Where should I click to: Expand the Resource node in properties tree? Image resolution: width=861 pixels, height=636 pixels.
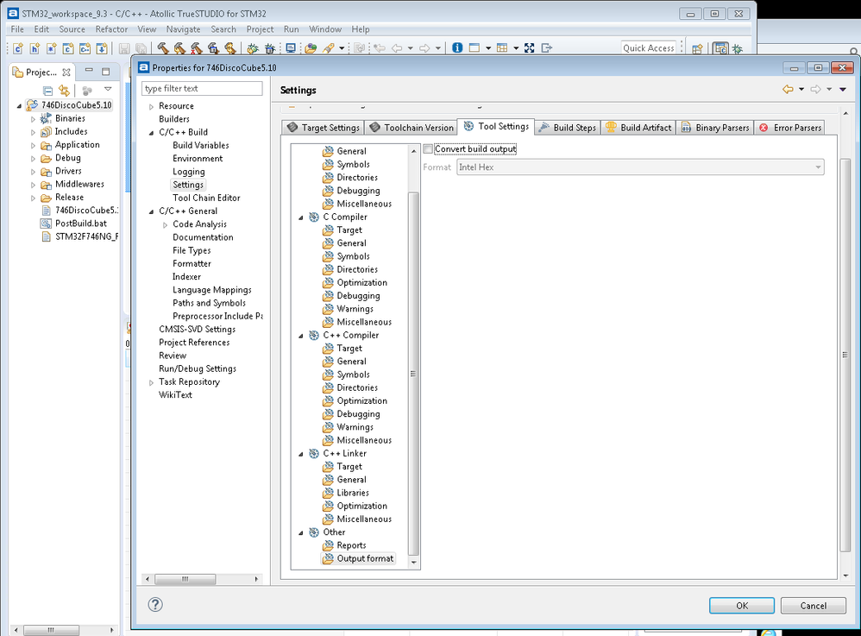[x=151, y=106]
